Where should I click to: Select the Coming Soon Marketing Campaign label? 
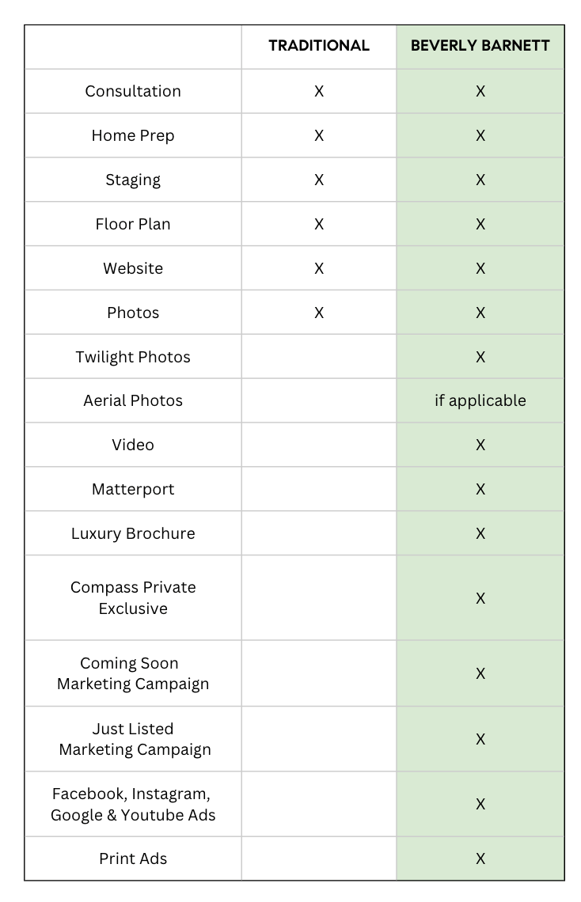(133, 673)
